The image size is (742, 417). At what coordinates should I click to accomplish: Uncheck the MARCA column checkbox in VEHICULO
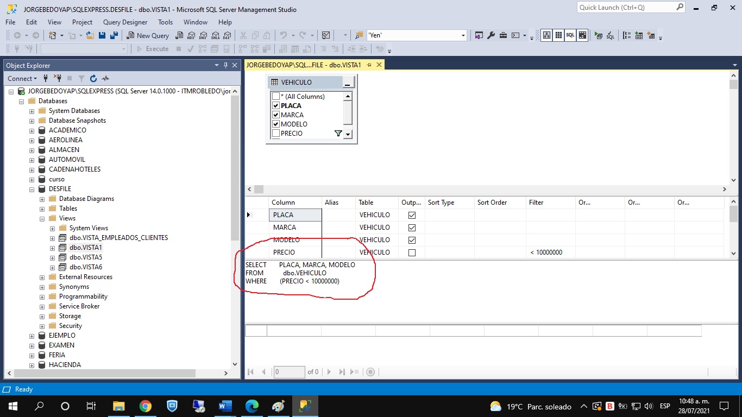click(x=276, y=115)
